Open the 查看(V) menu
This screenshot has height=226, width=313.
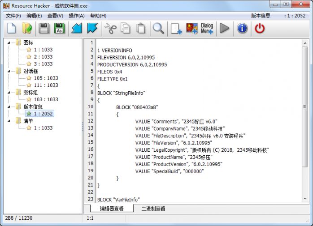coord(55,16)
